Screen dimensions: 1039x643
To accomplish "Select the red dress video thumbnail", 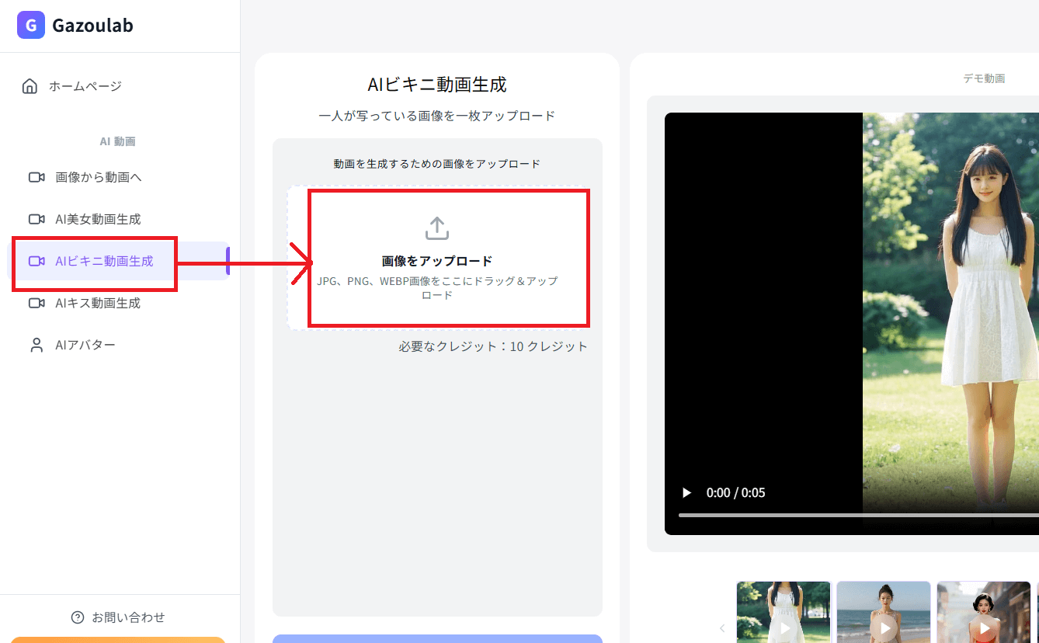I will pos(984,612).
